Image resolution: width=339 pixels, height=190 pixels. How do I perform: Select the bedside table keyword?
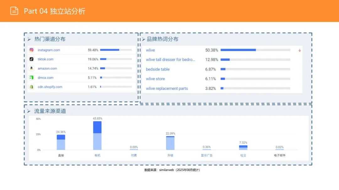pos(158,69)
